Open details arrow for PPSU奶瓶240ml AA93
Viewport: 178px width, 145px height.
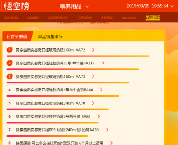click(107, 130)
